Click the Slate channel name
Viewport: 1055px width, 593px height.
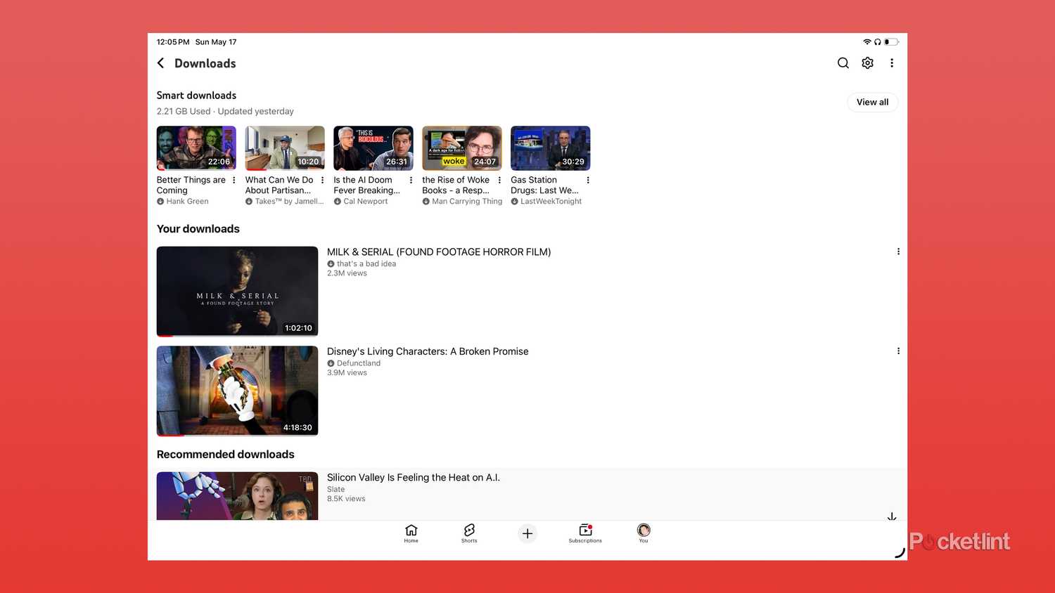336,490
